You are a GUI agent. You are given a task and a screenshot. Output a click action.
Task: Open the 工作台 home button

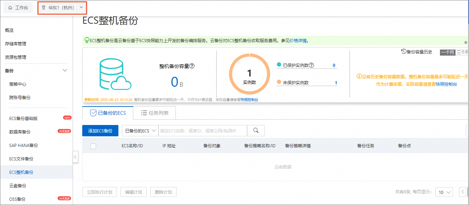(18, 7)
